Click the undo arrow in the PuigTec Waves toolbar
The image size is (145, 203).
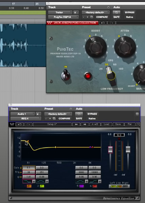[x=103, y=23]
